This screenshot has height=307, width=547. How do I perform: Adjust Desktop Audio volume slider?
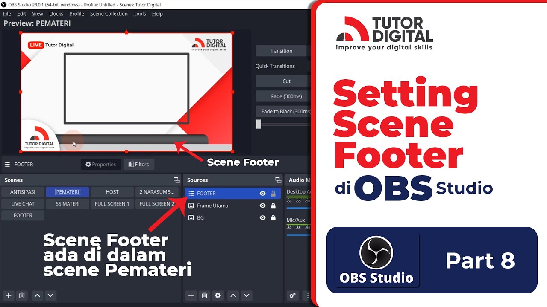pos(298,208)
